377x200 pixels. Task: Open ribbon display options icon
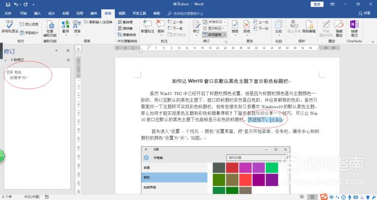(332, 4)
